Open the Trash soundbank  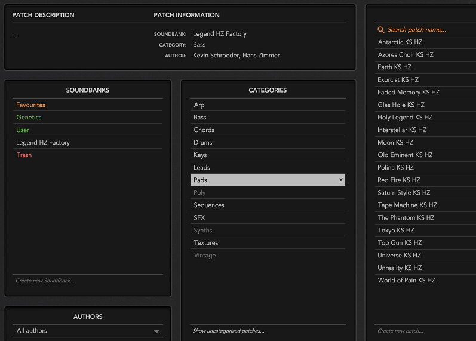click(x=24, y=155)
